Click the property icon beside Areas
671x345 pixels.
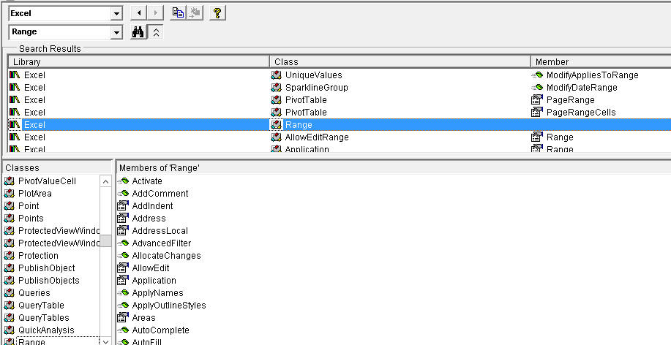coord(123,317)
